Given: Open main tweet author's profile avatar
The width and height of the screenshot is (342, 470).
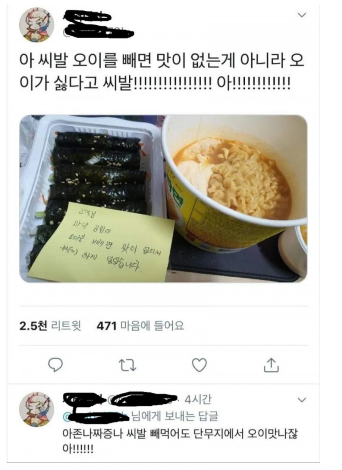Looking at the screenshot, I should tap(37, 25).
